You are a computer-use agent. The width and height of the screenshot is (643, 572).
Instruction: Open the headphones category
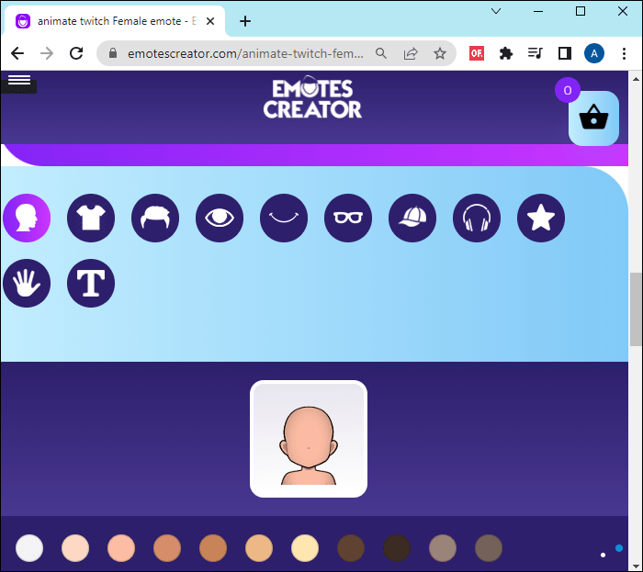pos(477,218)
